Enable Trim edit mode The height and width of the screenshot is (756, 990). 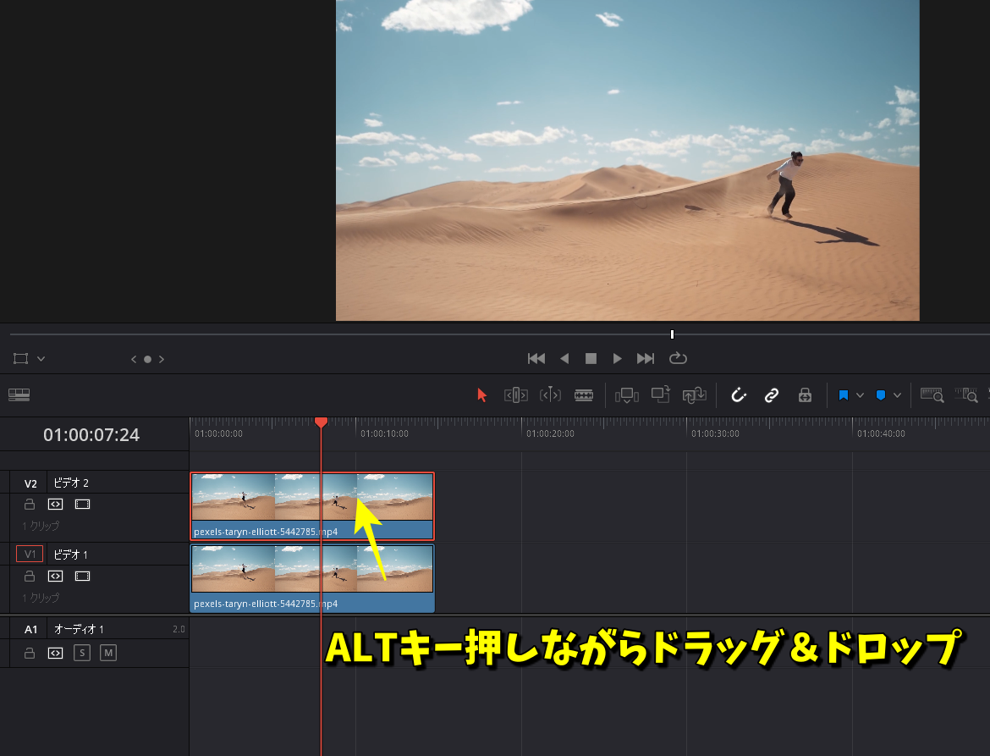[x=515, y=395]
